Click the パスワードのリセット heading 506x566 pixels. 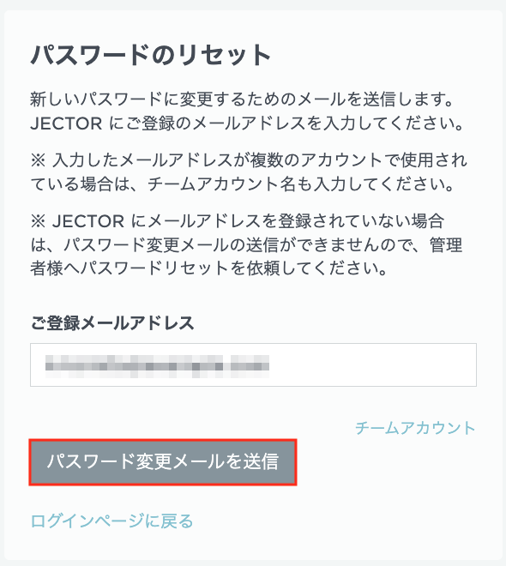click(150, 55)
